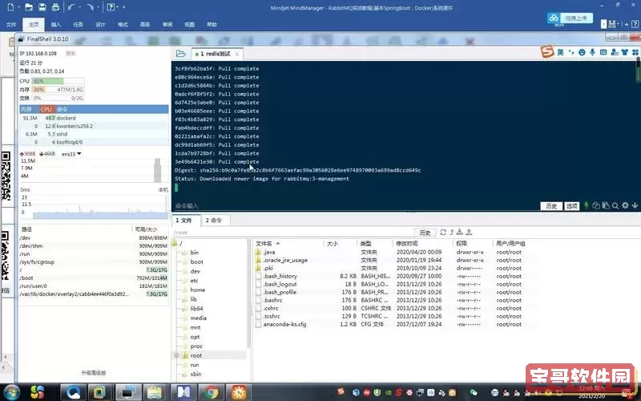
Task: Select the 插入 ribbon tab
Action: point(56,25)
